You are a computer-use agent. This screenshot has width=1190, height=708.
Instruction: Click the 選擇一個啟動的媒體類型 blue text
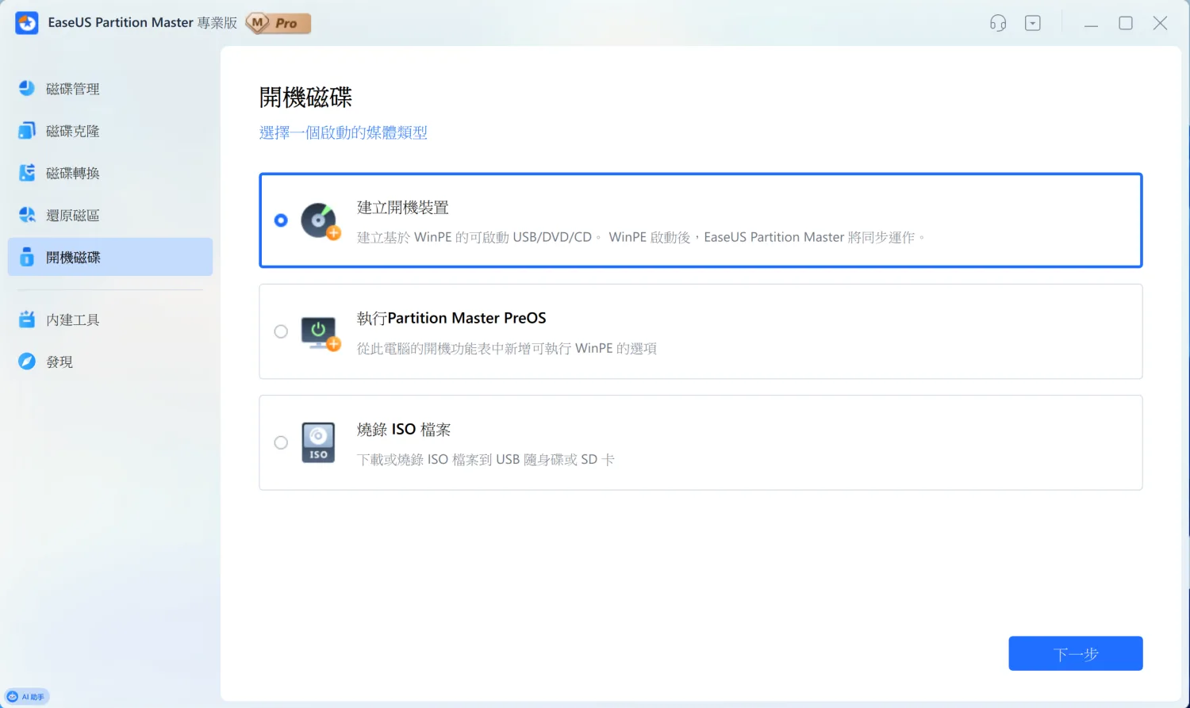tap(343, 132)
